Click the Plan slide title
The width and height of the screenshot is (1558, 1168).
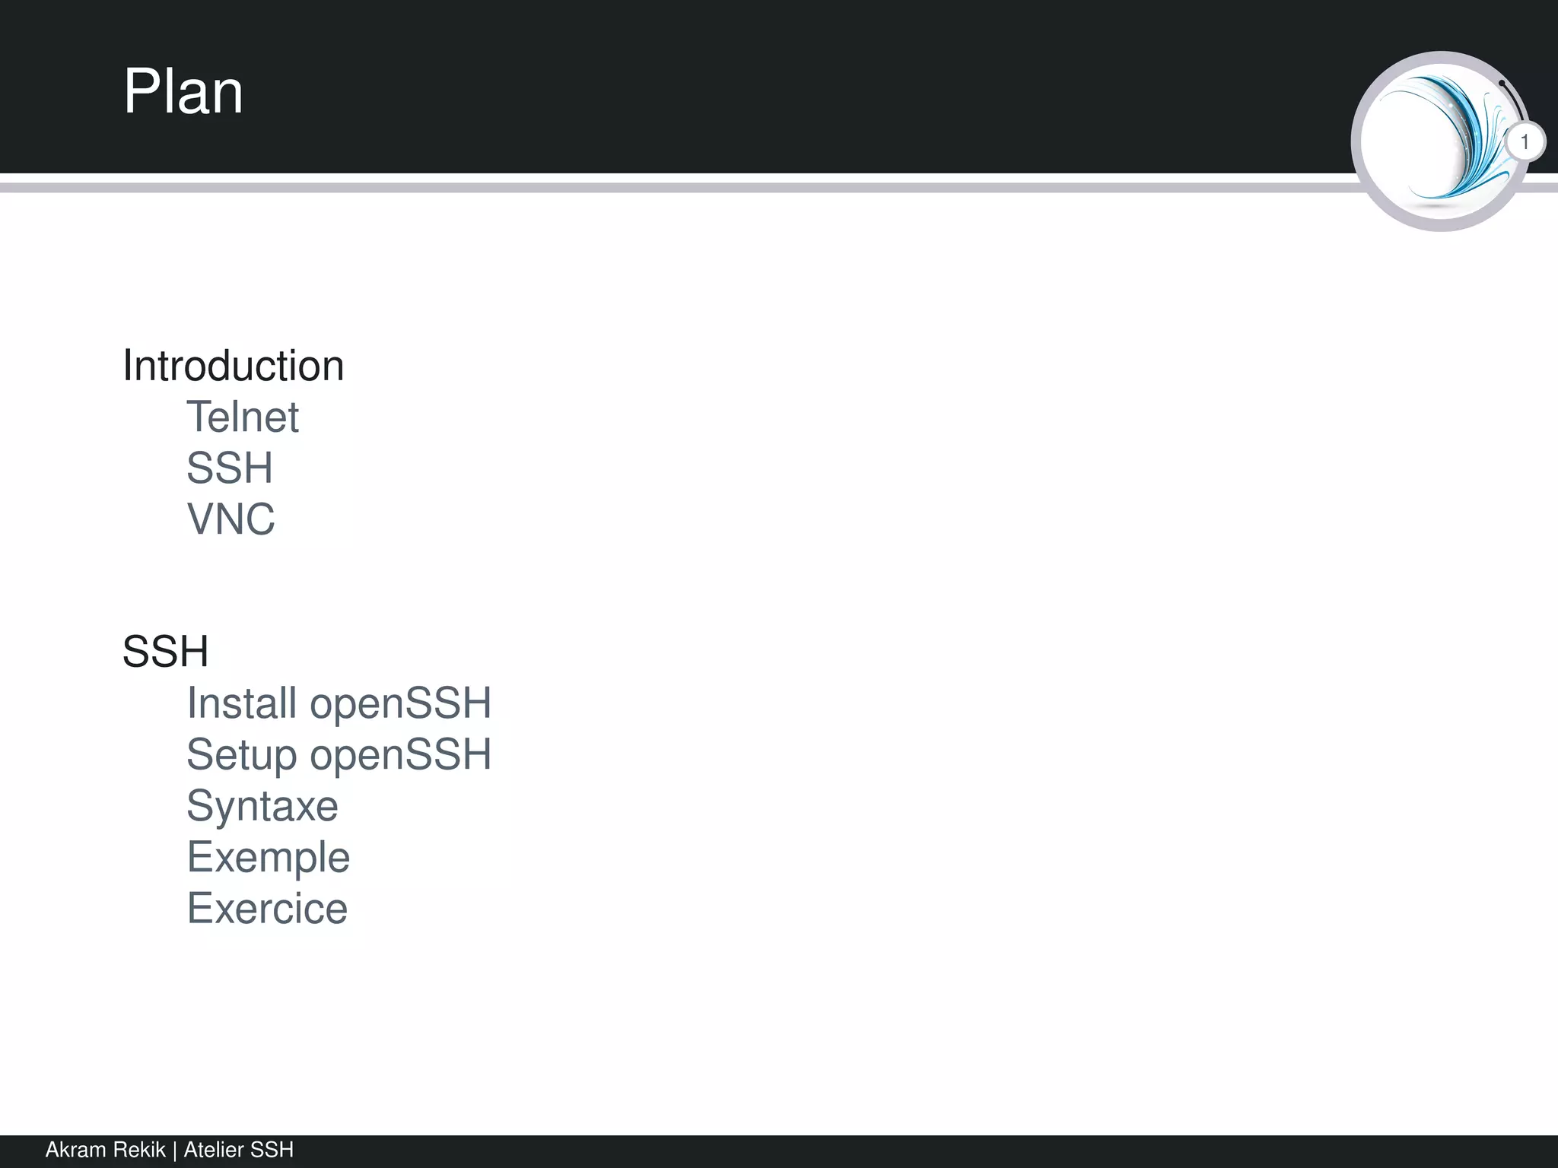tap(183, 91)
